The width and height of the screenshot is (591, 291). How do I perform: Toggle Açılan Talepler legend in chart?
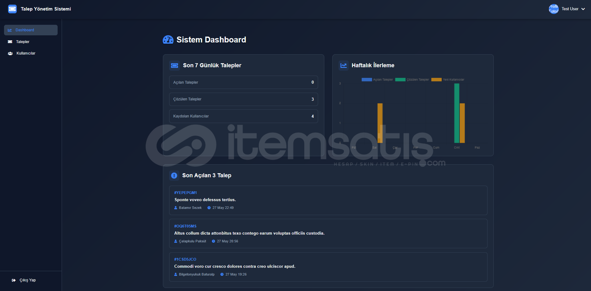[377, 80]
